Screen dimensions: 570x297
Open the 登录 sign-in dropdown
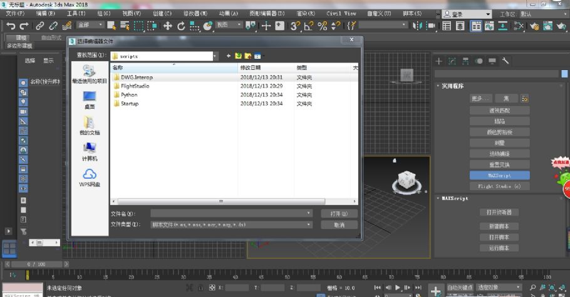467,14
